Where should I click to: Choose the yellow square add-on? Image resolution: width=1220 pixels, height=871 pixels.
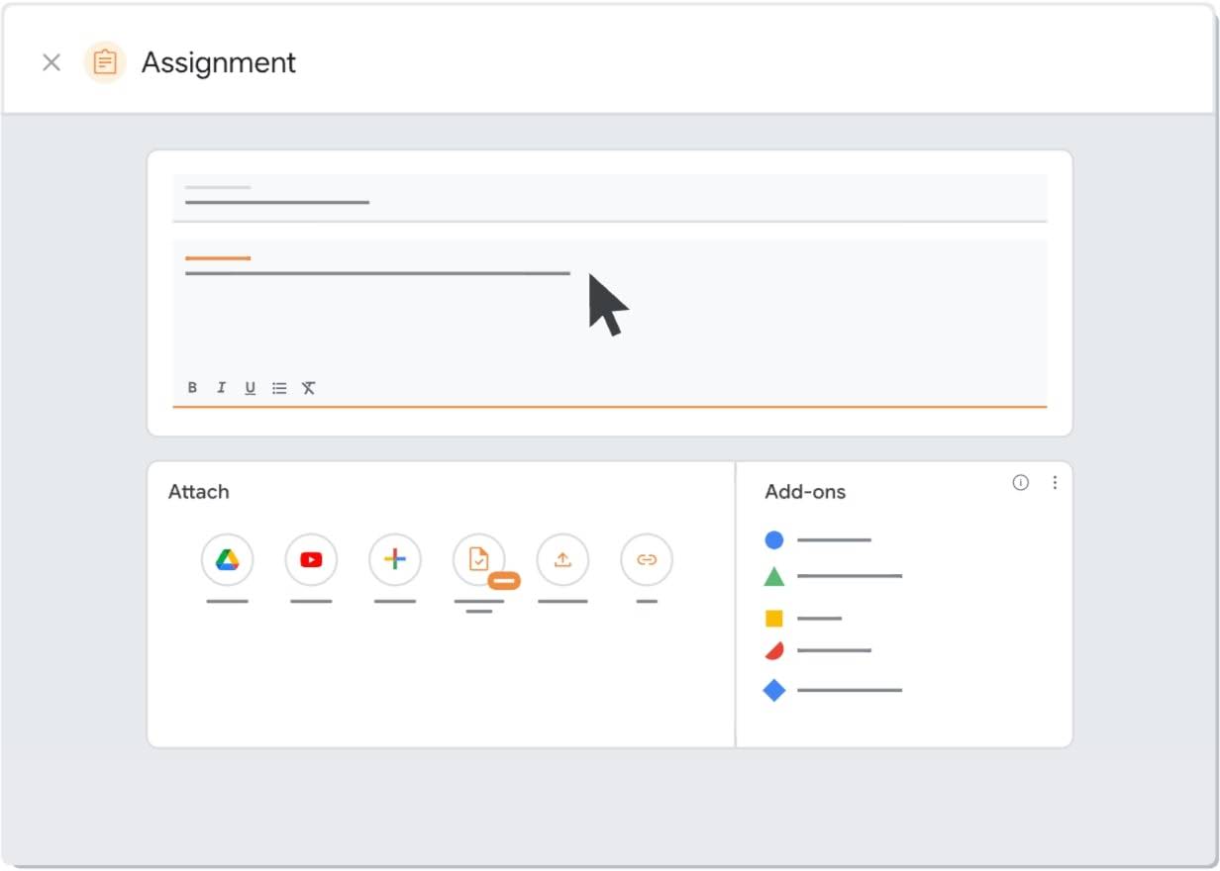tap(774, 619)
